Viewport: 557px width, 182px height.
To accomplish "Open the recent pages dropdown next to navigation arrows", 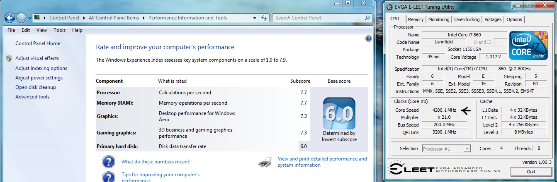I will click(30, 18).
